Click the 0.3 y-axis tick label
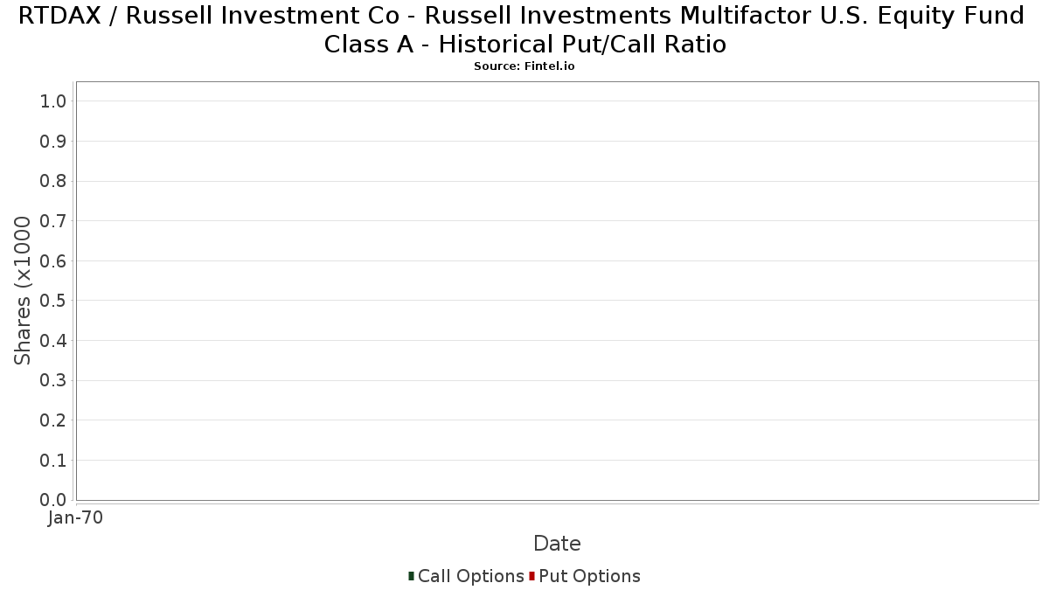 pyautogui.click(x=53, y=380)
